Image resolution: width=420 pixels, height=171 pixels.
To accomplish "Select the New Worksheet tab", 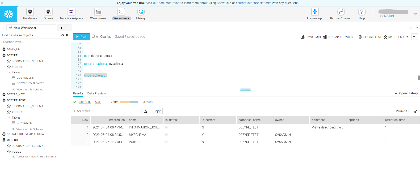I will pyautogui.click(x=25, y=28).
